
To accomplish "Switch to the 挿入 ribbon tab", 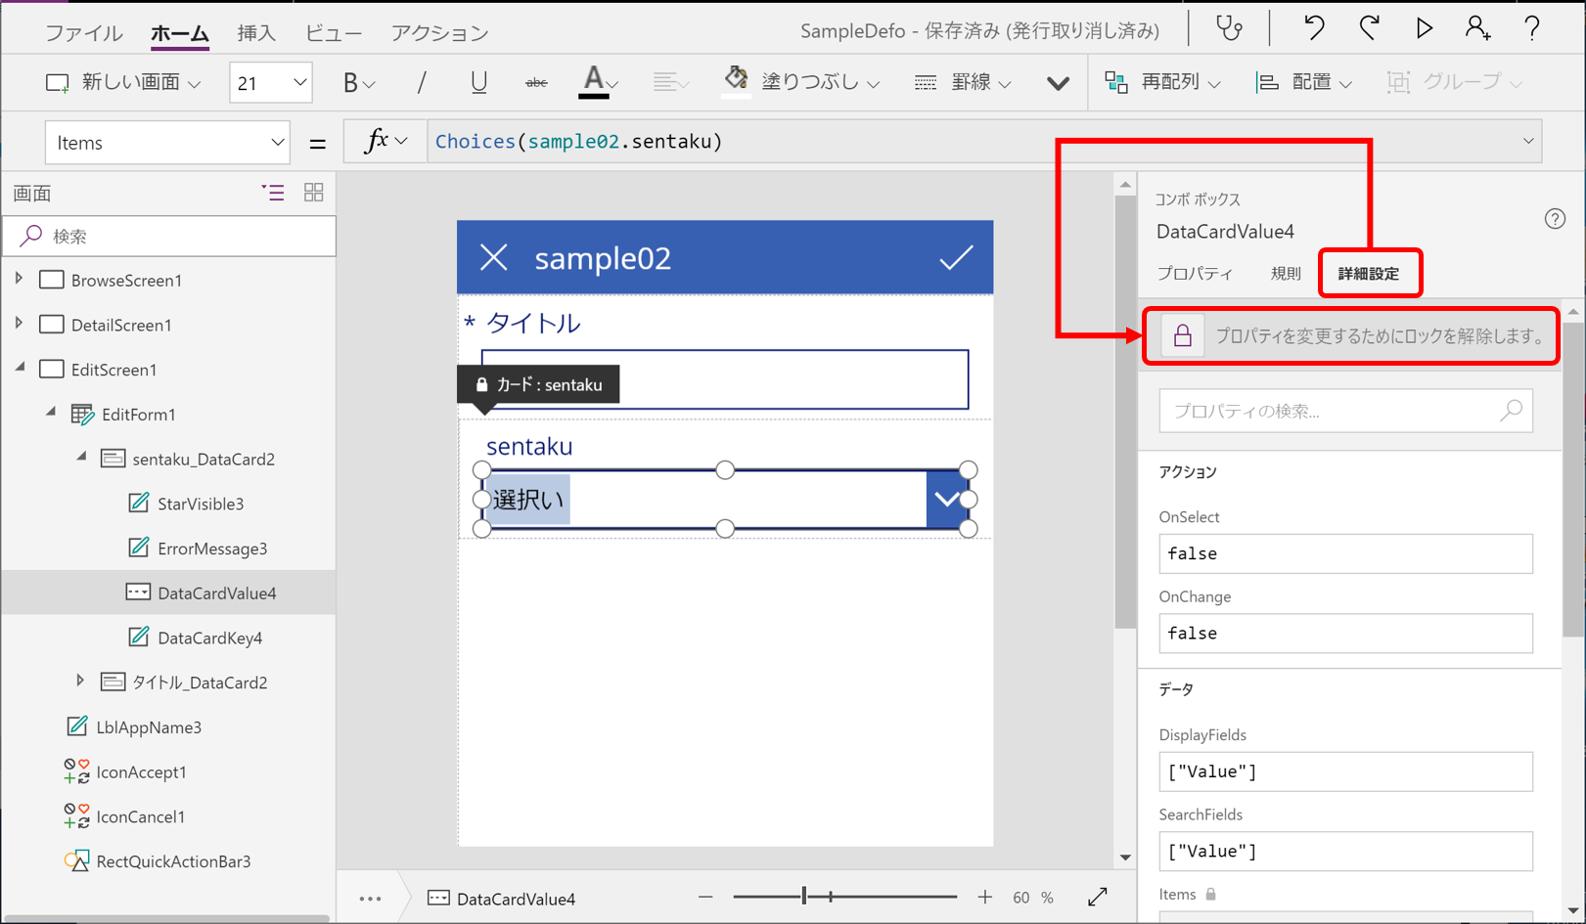I will [x=255, y=31].
